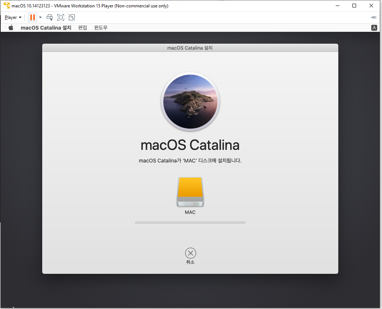
Task: Open the input source A menu
Action: [374, 28]
